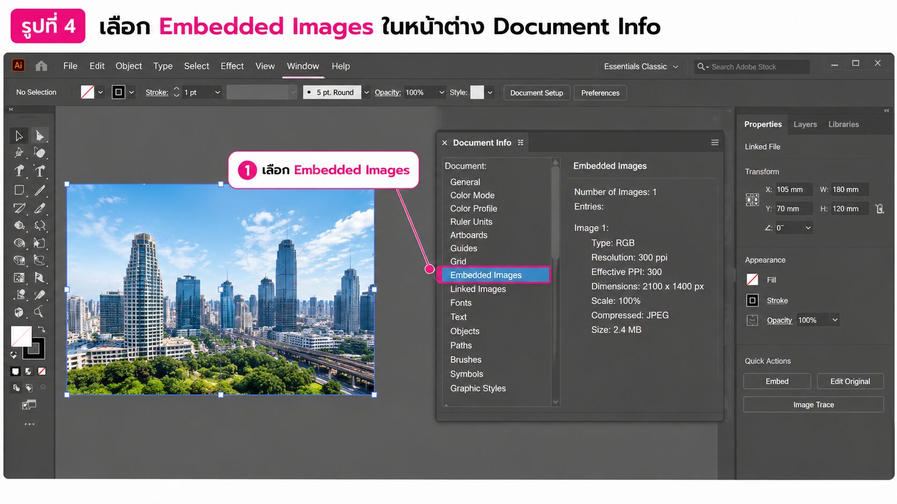Image resolution: width=897 pixels, height=504 pixels.
Task: Open the Style dropdown arrow
Action: click(x=490, y=92)
